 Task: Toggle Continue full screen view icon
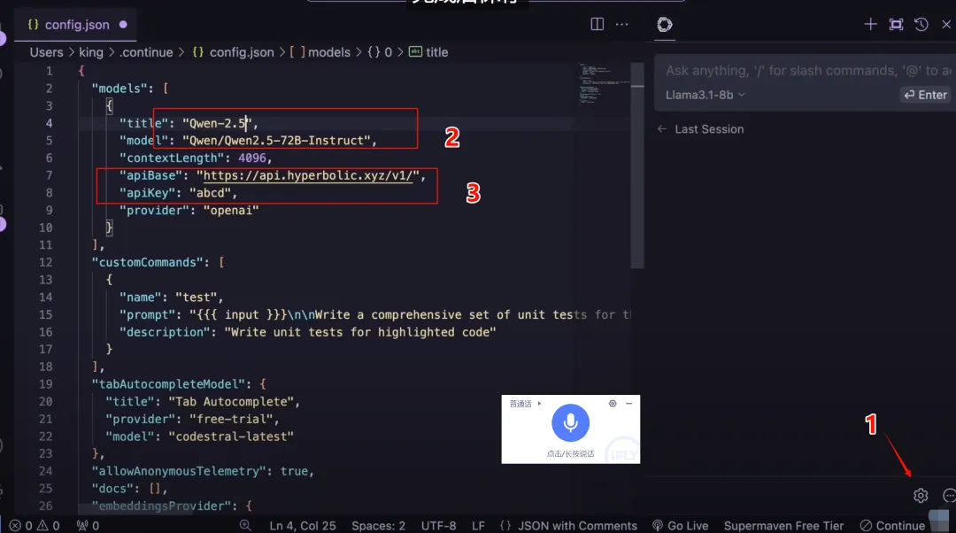click(896, 25)
